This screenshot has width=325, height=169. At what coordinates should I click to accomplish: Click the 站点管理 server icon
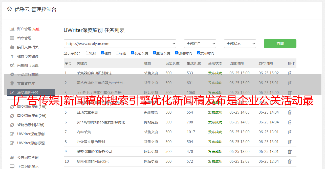(12, 38)
